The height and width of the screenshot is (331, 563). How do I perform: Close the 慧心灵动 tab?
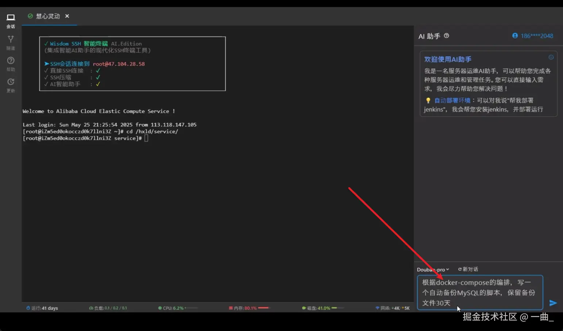67,16
